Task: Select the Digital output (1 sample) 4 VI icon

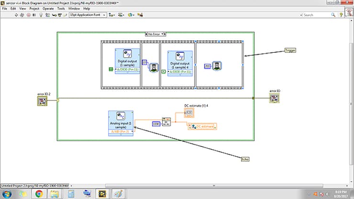Action: pyautogui.click(x=180, y=56)
